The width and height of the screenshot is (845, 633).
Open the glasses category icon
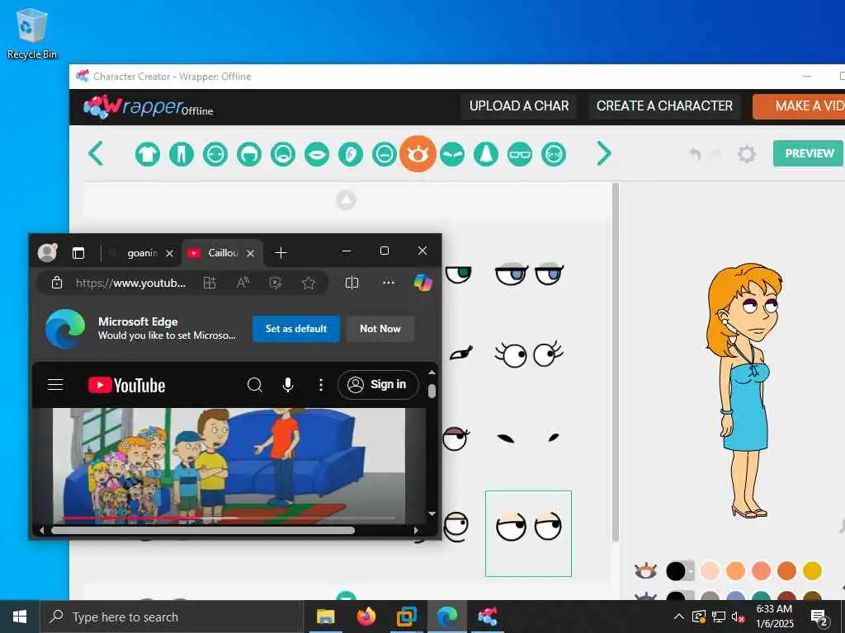pos(520,154)
